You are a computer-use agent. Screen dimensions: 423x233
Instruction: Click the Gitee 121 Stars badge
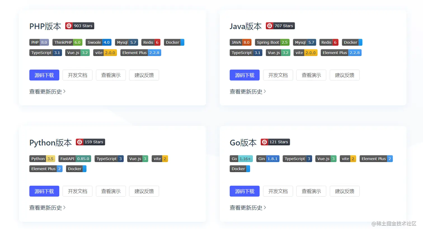[x=275, y=142]
